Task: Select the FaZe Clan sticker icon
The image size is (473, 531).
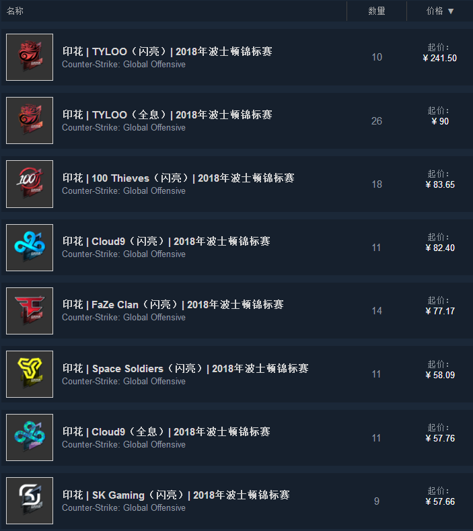Action: (x=30, y=311)
